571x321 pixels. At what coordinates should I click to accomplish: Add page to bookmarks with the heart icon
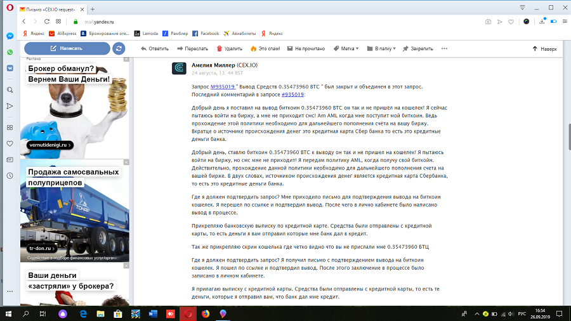pos(511,22)
